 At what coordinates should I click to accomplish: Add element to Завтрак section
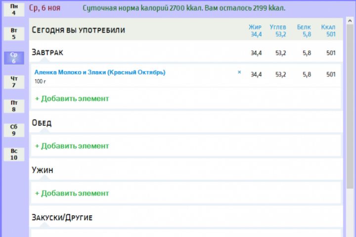[72, 99]
